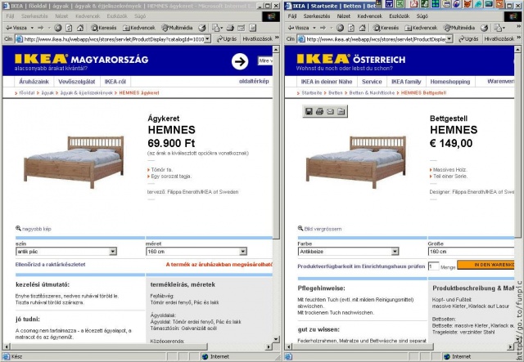The height and width of the screenshot is (362, 524).
Task: Open the szín color dropdown showing antik pác
Action: tap(66, 251)
